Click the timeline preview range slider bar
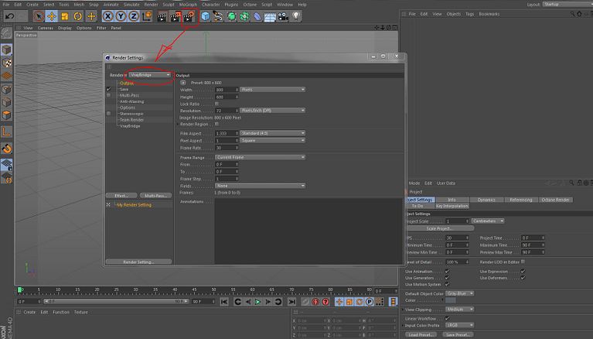Image resolution: width=593 pixels, height=339 pixels. pos(116,302)
